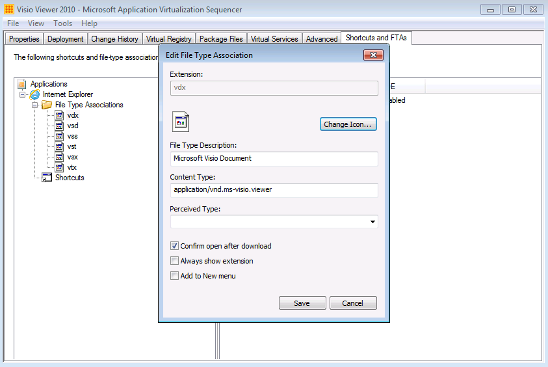The width and height of the screenshot is (548, 367).
Task: Select the vtx tree item label
Action: [72, 167]
